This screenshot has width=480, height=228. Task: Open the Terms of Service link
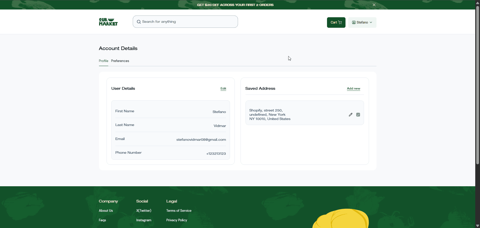(x=179, y=211)
